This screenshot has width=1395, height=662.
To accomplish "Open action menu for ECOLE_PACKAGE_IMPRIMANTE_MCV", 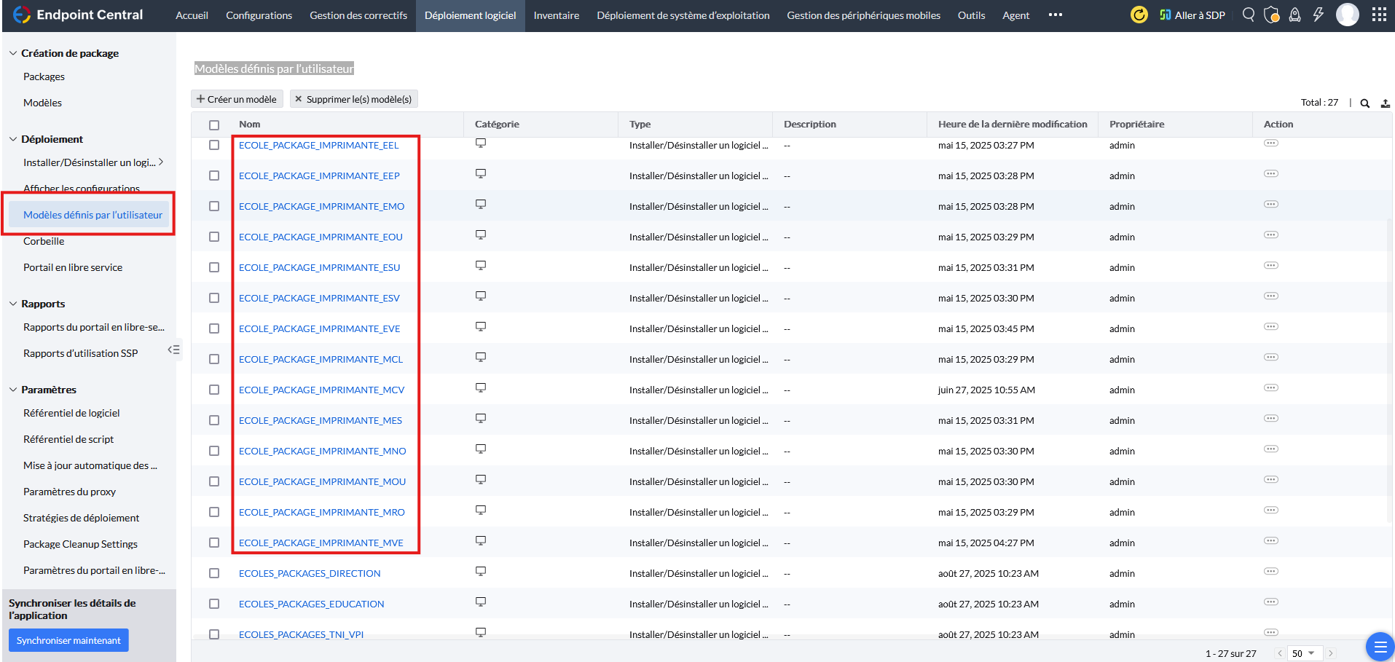I will tap(1271, 387).
